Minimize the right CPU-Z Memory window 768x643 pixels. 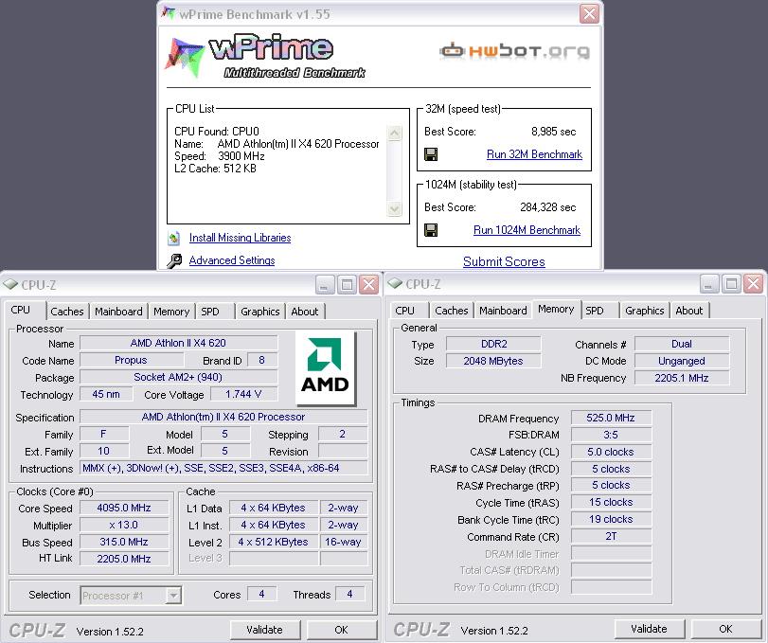pyautogui.click(x=709, y=283)
